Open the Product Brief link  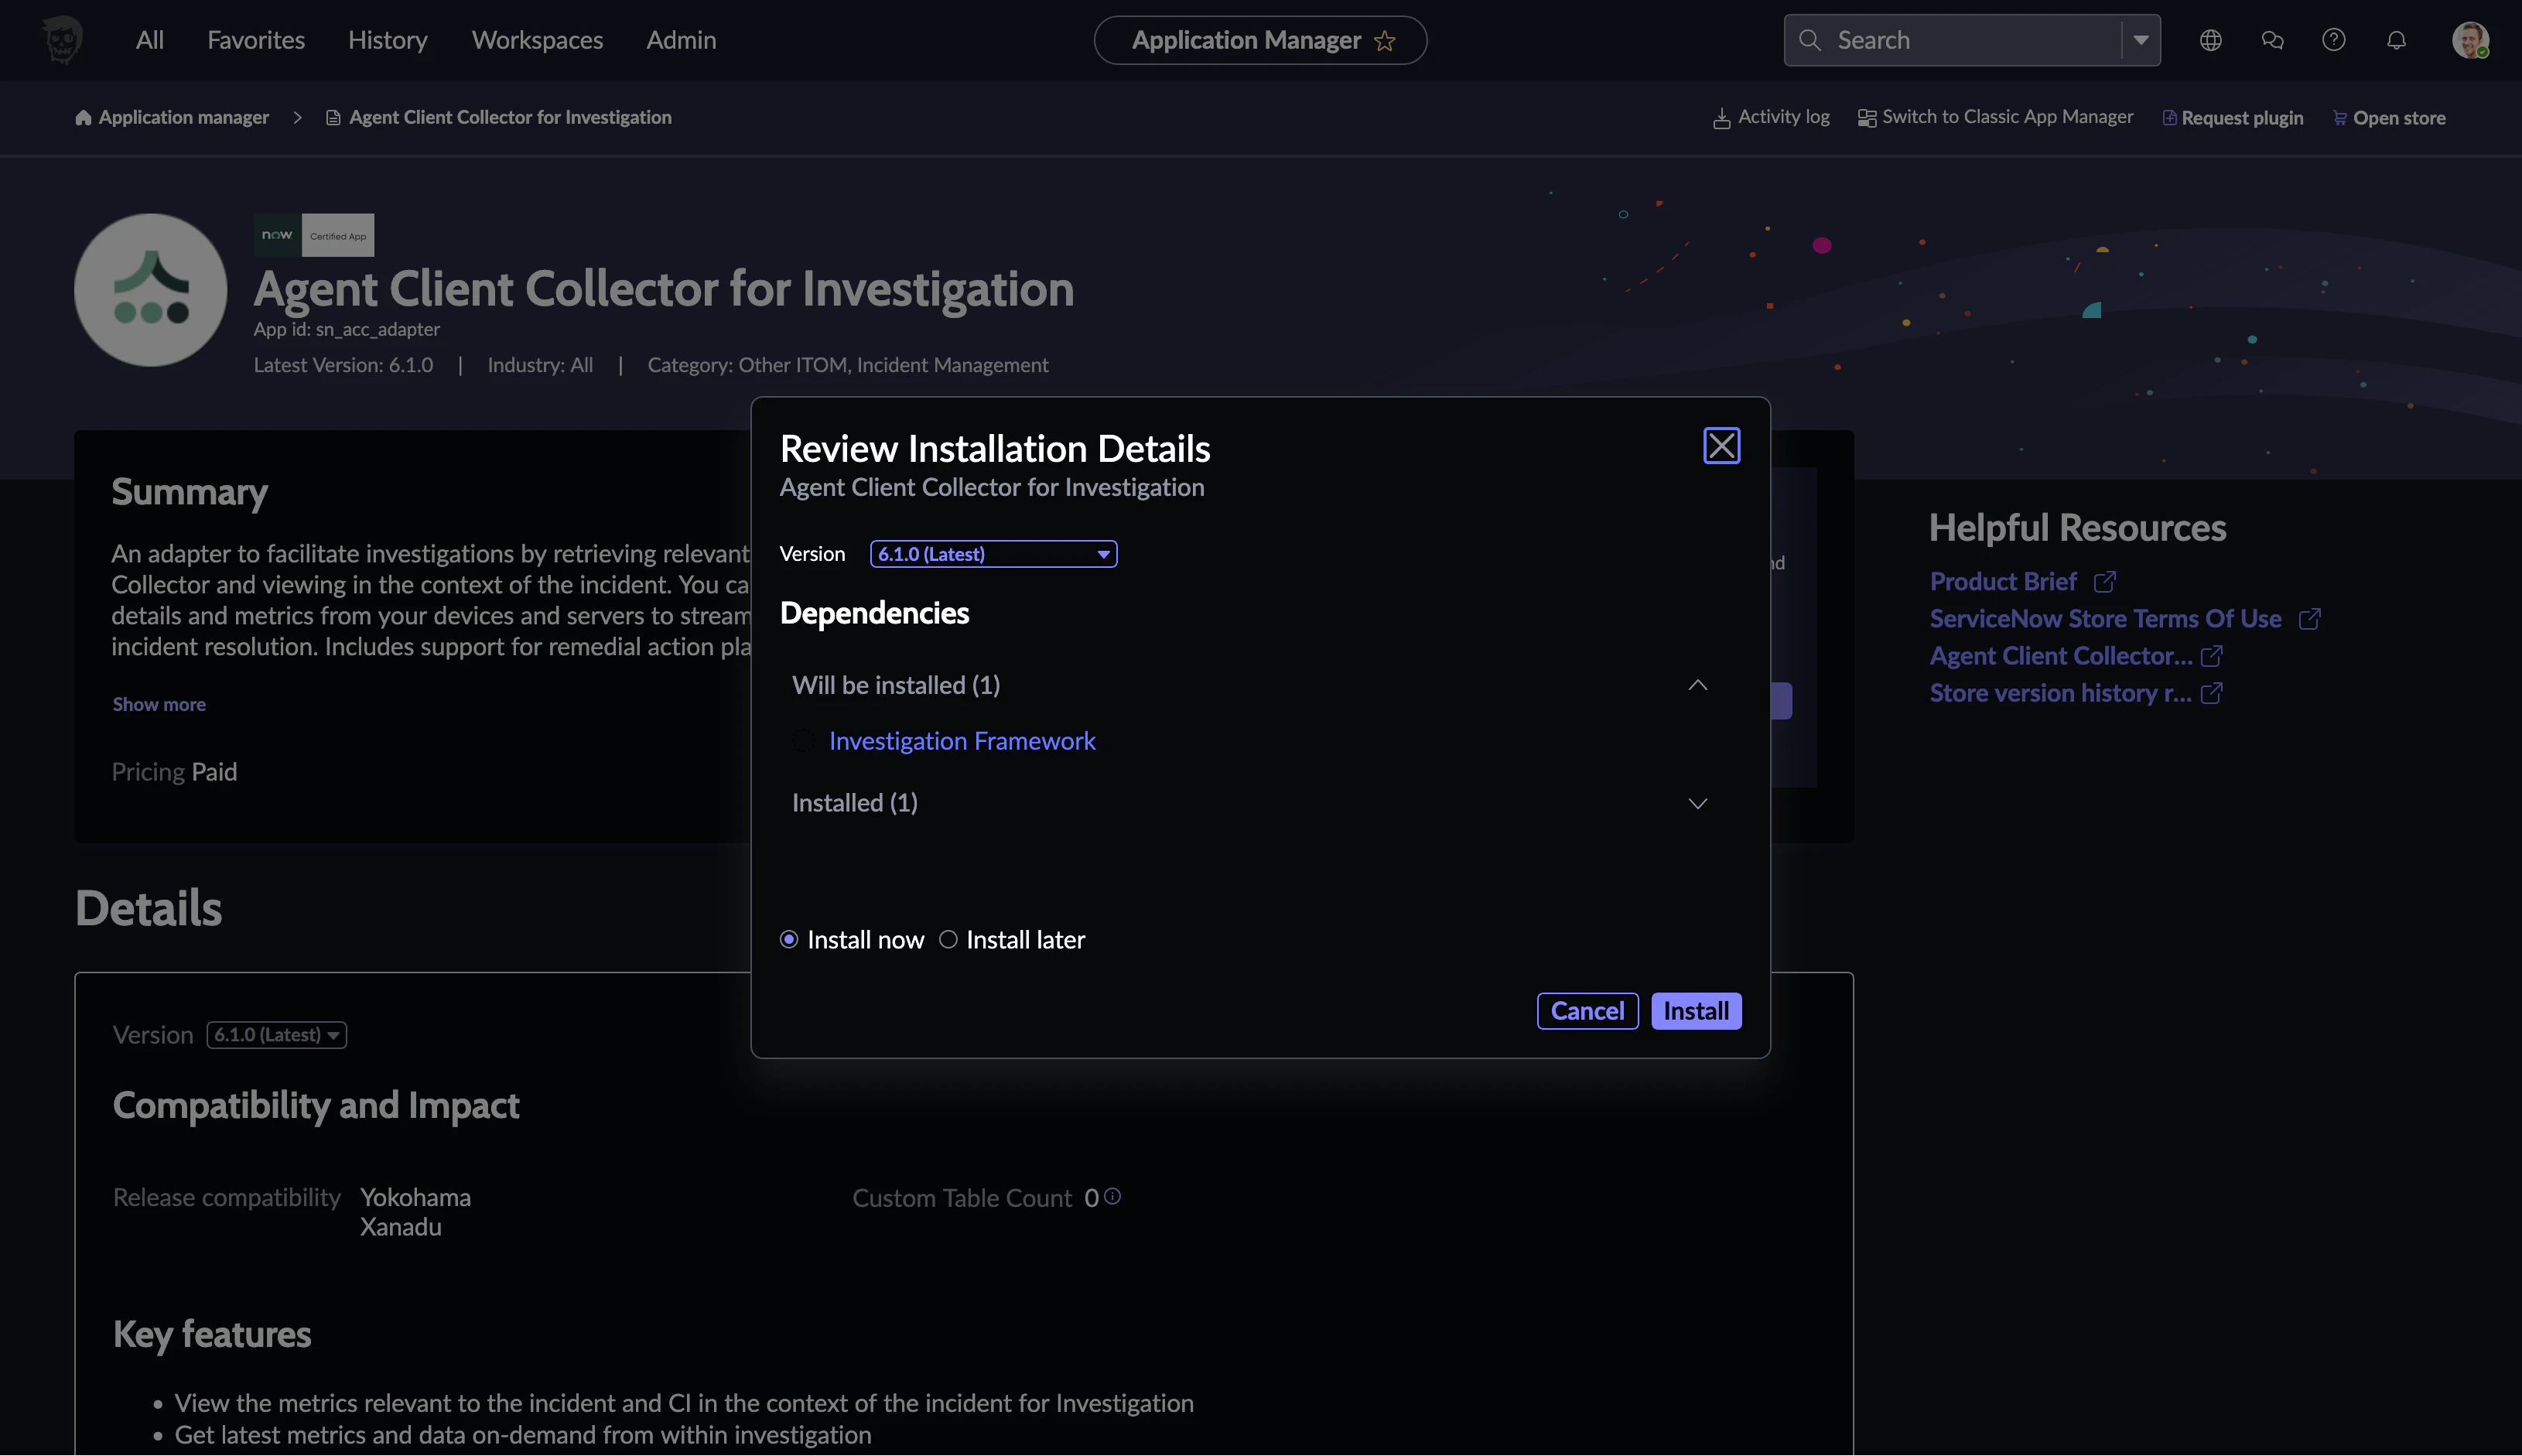coord(2003,582)
